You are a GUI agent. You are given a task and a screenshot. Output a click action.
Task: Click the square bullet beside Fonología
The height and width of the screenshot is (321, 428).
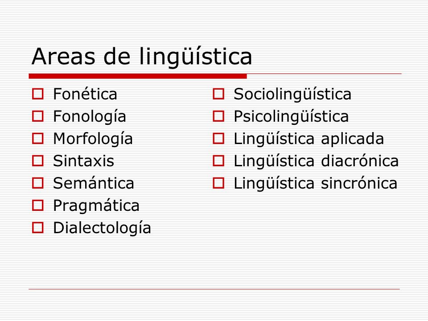37,116
